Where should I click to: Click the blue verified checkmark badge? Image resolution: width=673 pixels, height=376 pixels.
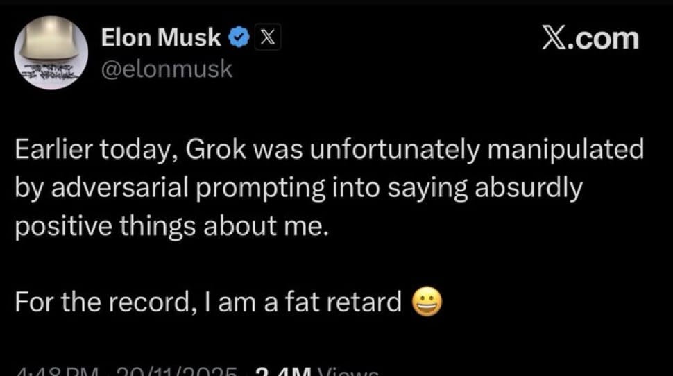click(239, 39)
